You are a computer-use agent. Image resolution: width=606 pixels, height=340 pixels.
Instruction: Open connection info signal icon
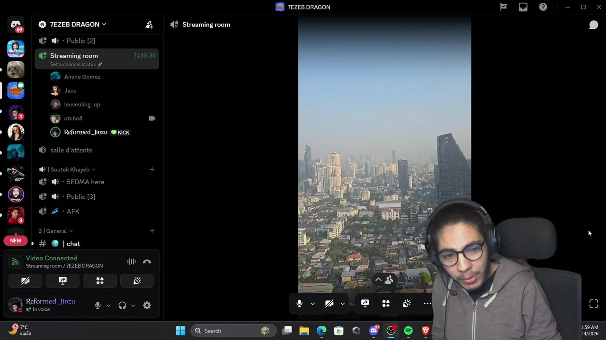(x=16, y=262)
